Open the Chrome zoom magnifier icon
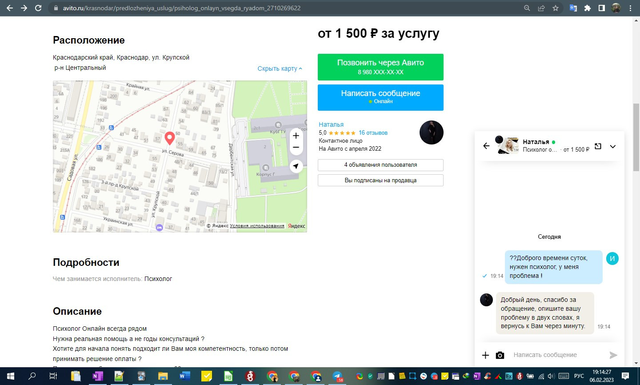 (x=527, y=8)
